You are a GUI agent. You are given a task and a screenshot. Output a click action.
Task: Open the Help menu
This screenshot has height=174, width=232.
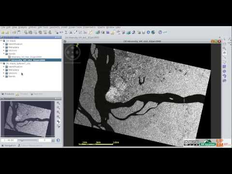(x=118, y=28)
